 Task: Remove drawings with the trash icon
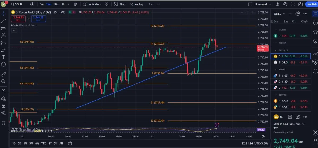[x=3, y=123]
